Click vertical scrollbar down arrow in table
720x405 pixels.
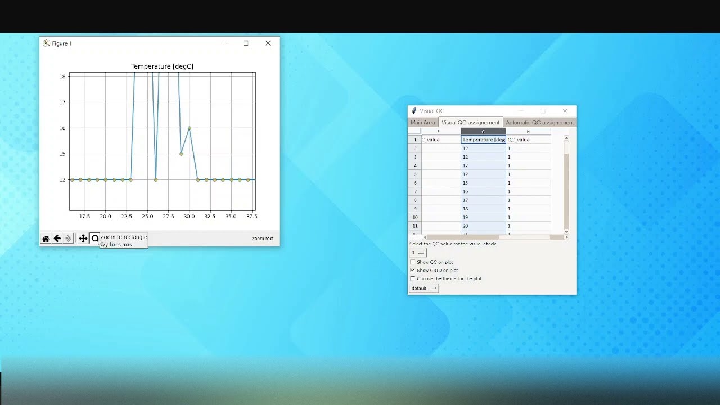click(566, 232)
